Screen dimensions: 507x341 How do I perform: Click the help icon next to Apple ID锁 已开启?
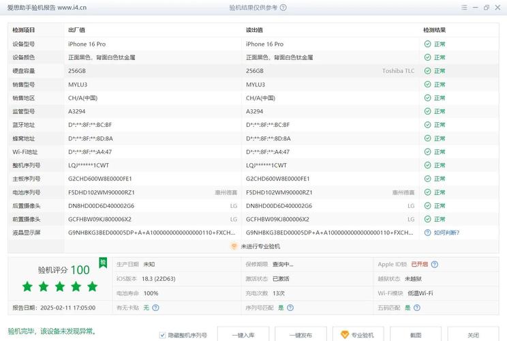435,265
